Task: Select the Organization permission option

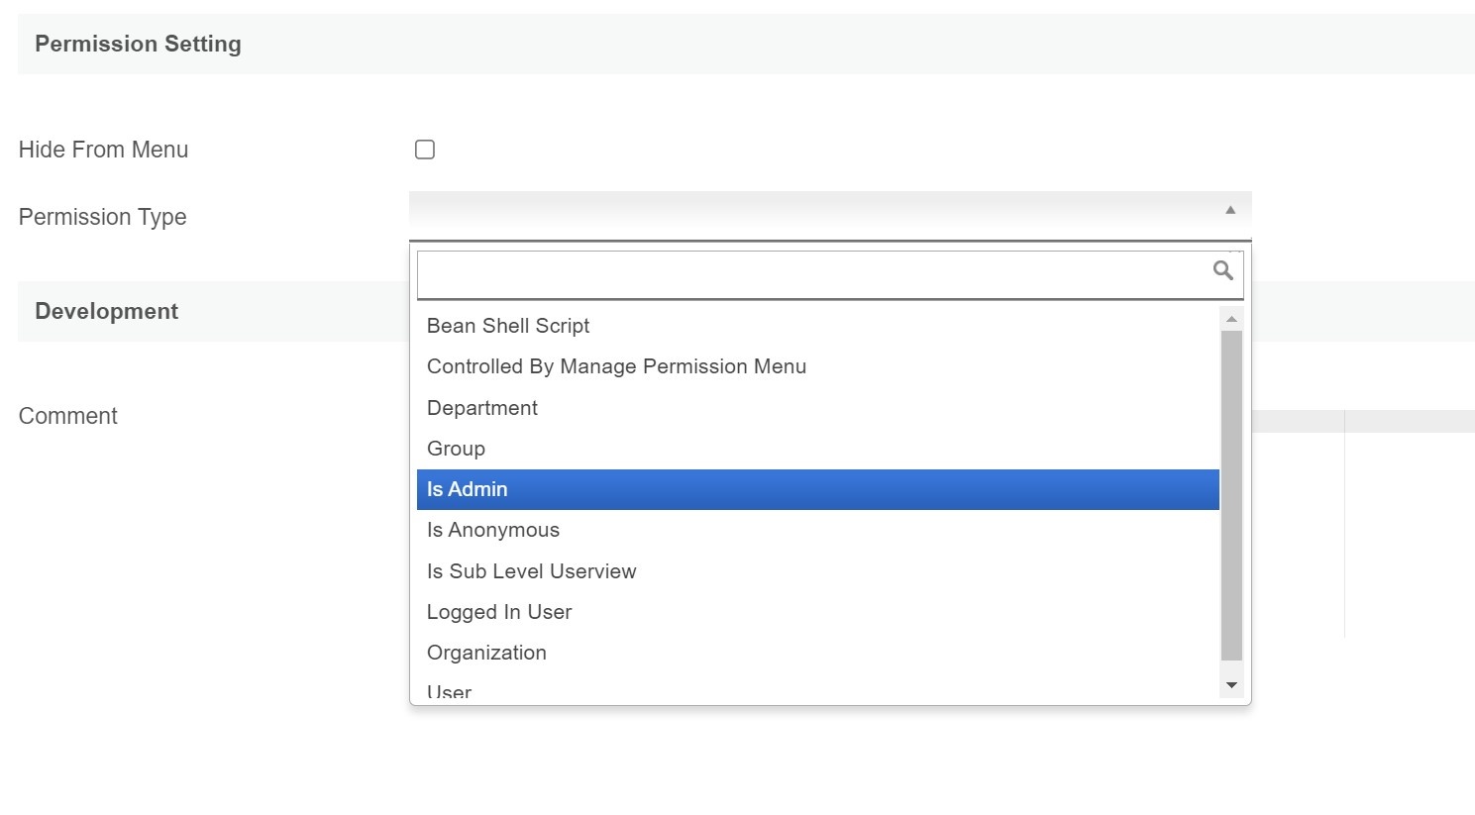Action: click(486, 653)
